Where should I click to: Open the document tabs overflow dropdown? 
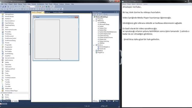(x=91, y=12)
